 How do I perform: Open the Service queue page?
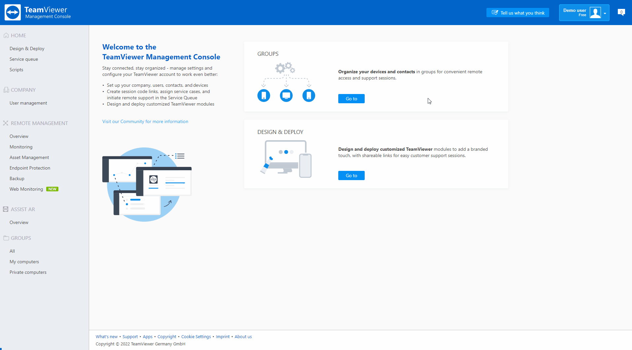(x=24, y=59)
